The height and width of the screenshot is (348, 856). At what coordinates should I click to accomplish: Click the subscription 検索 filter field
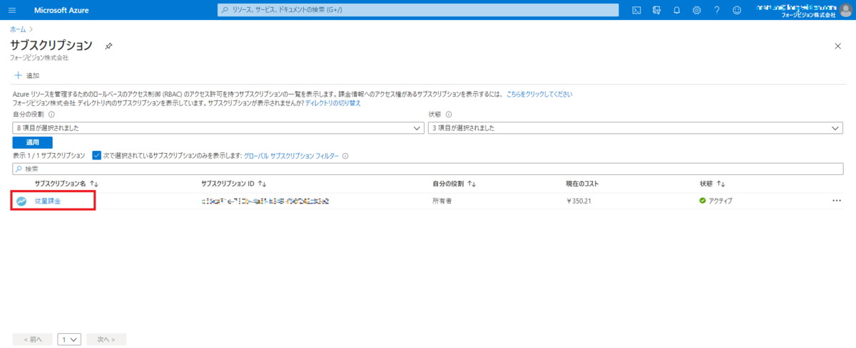tap(428, 169)
